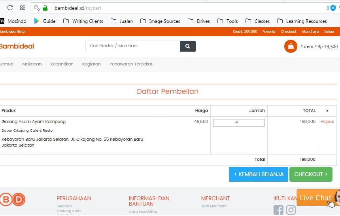The image size is (340, 216).
Task: Click the Google Play Guide bookmark
Action: click(44, 21)
